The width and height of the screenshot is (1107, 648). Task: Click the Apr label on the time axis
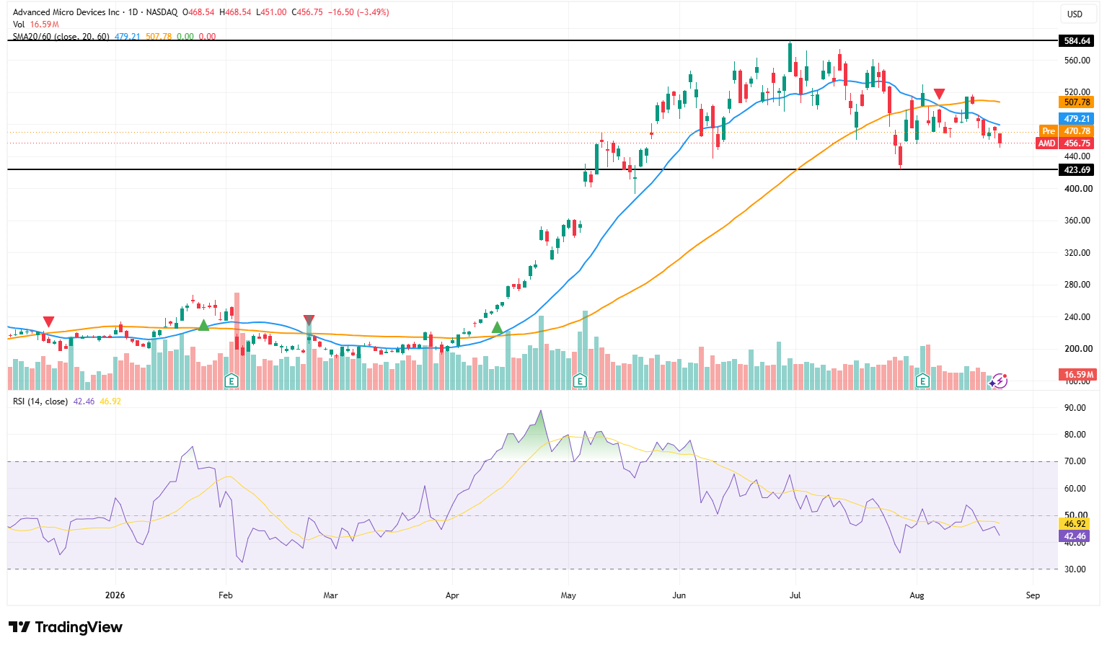click(x=452, y=595)
